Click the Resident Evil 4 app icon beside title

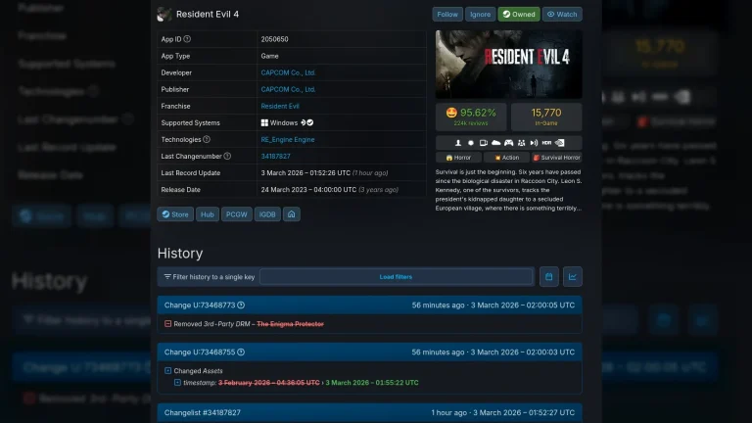coord(164,15)
